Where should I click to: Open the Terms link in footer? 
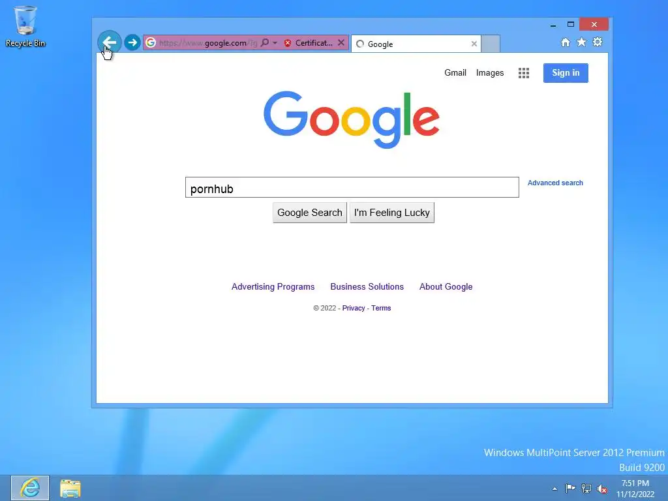(381, 308)
